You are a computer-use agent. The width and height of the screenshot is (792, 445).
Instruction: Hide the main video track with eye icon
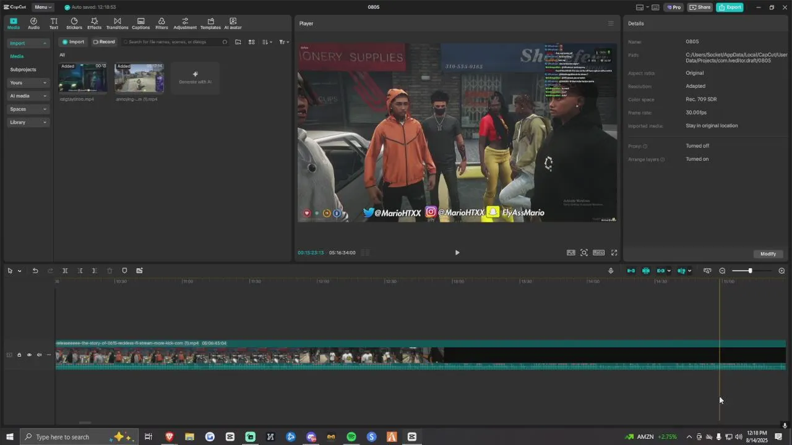click(29, 355)
